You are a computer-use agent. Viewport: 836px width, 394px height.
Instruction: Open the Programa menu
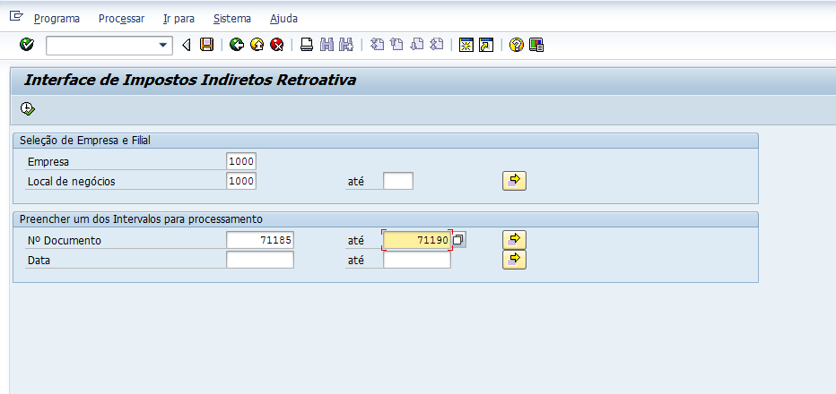coord(57,19)
